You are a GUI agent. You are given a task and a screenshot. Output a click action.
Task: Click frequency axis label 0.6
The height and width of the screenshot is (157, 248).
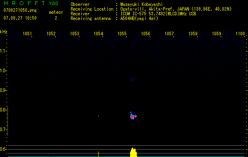3,149
